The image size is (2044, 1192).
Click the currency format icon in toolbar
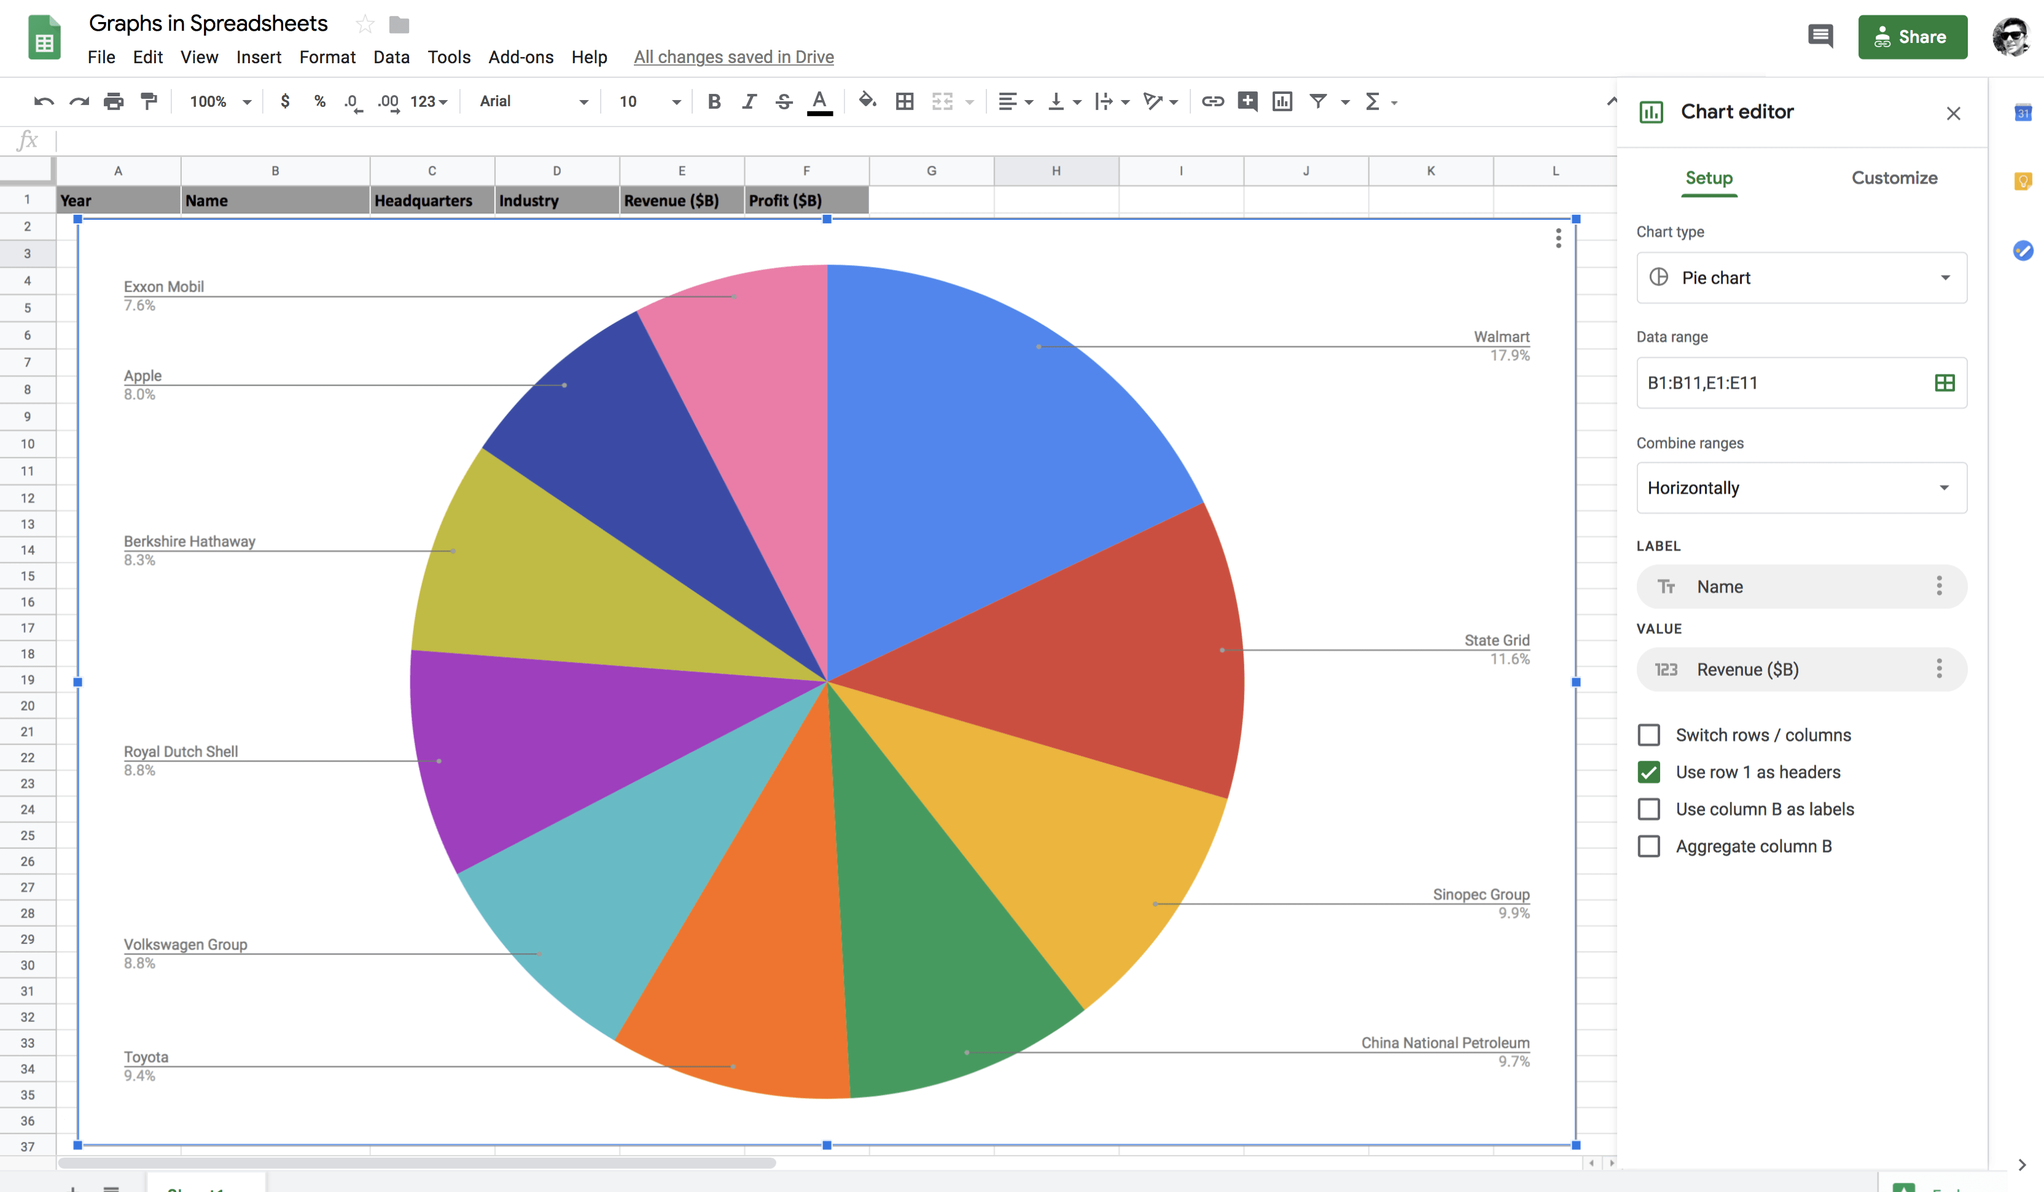pos(284,99)
